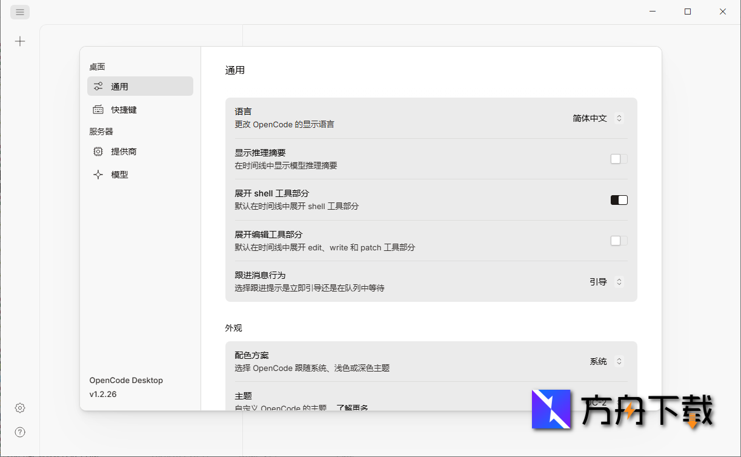Click the keyboard icon beside 快捷键
Viewport: 741px width, 457px height.
98,110
